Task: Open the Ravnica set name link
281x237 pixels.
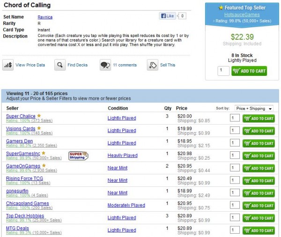Action: 45,16
